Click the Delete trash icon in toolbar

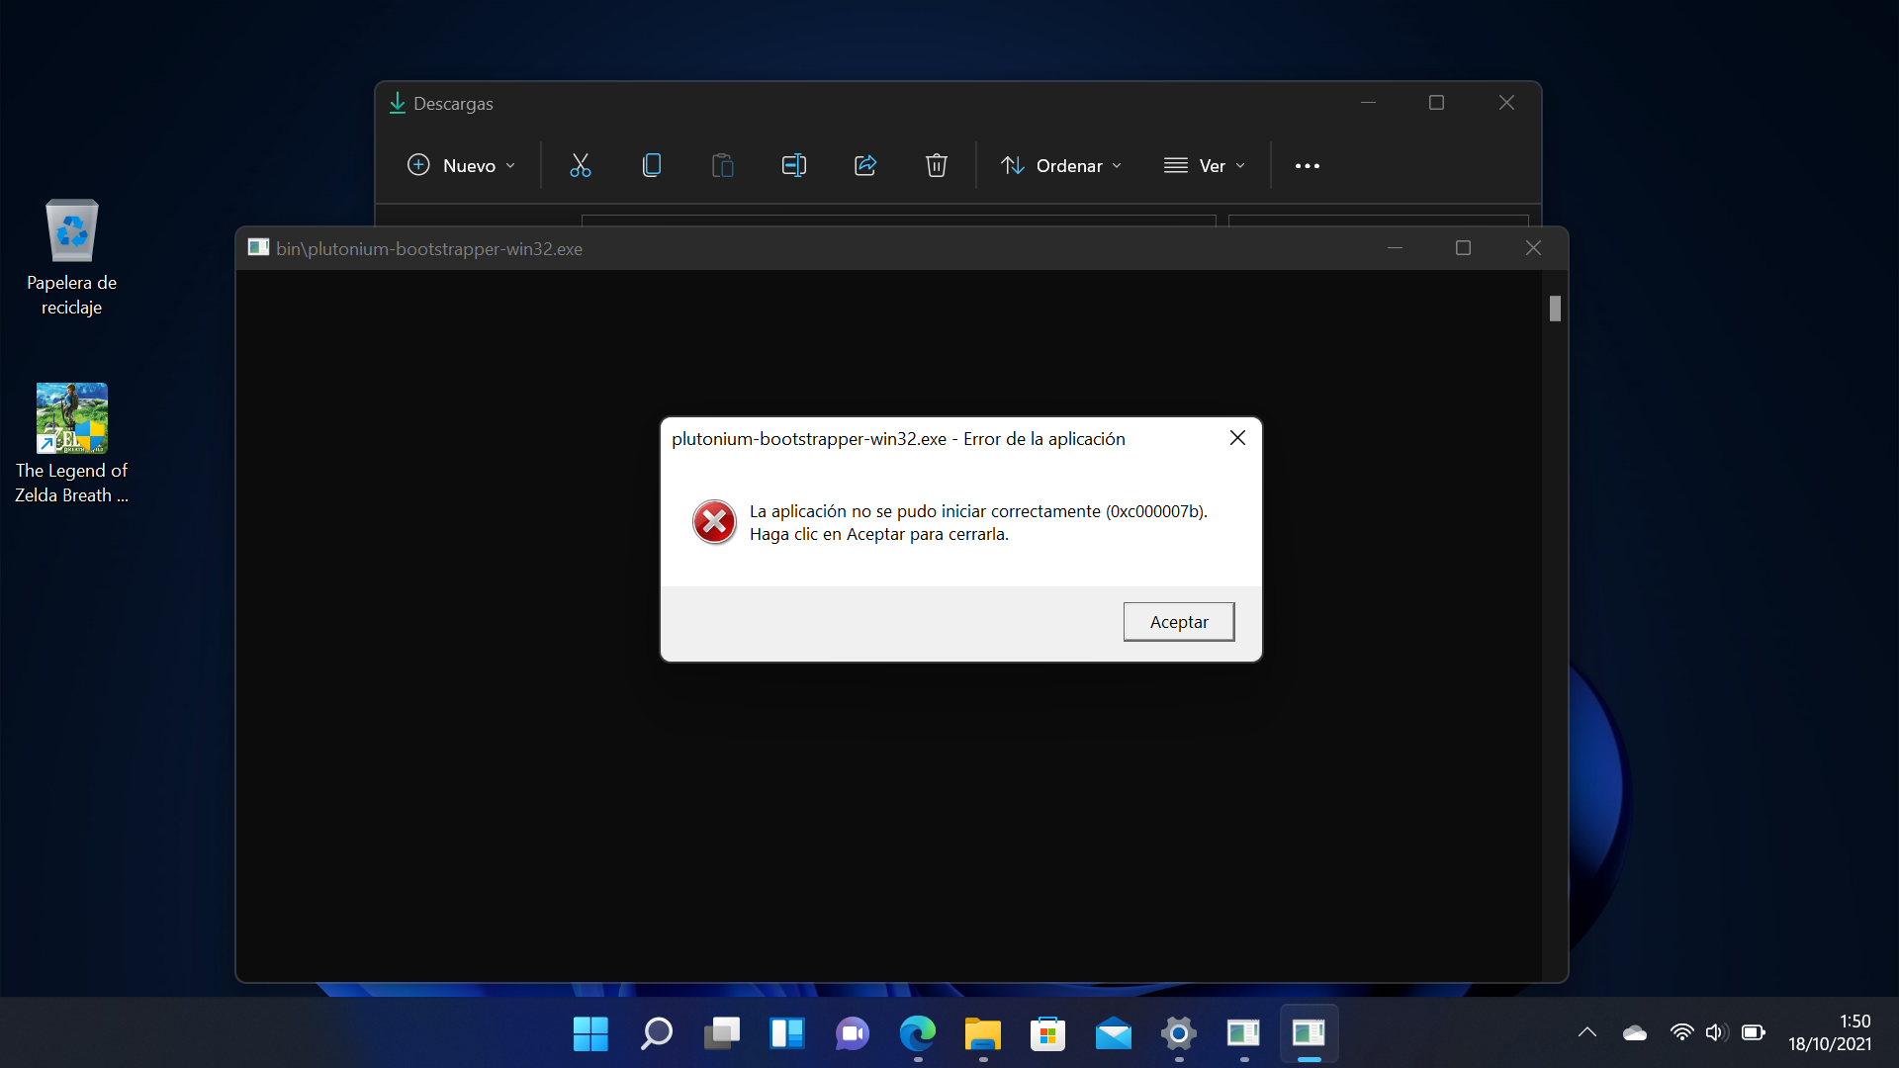936,165
